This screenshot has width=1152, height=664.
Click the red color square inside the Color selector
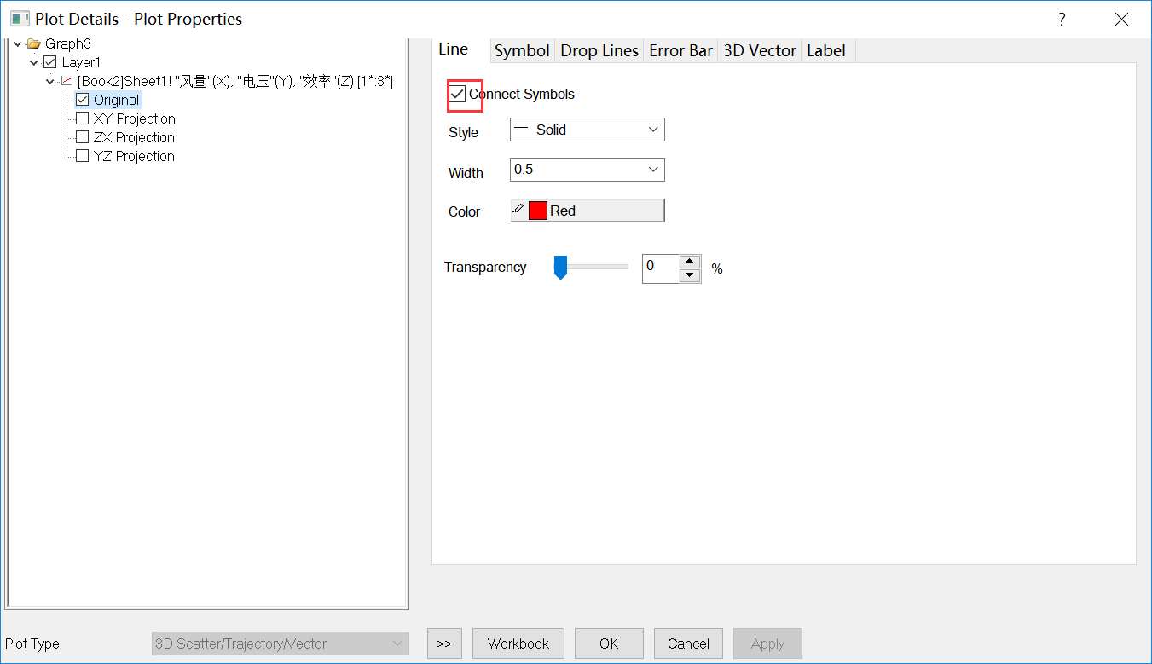click(539, 210)
